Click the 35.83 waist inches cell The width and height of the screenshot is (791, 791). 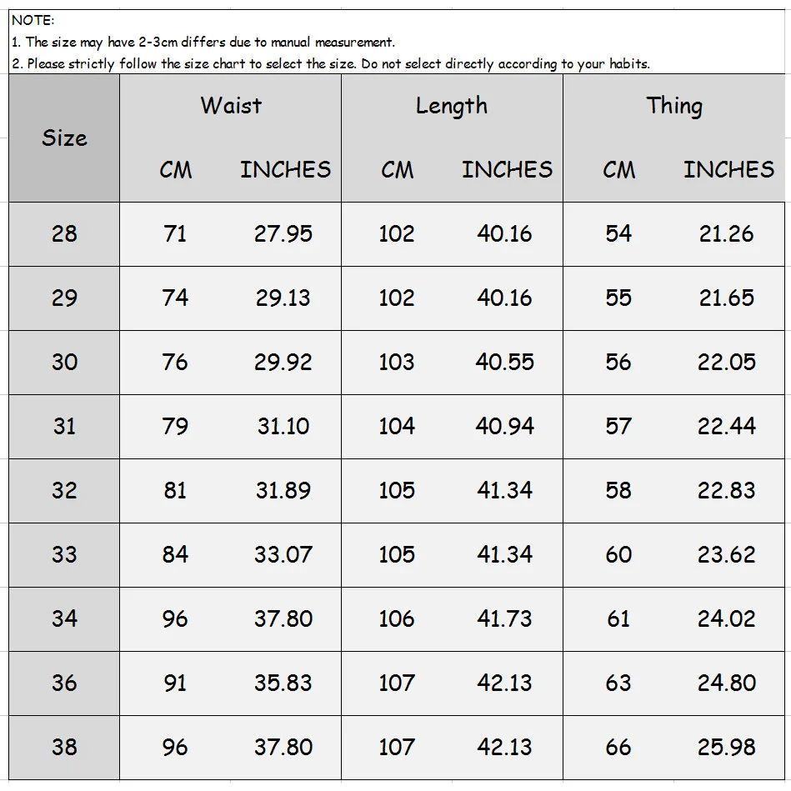point(283,683)
